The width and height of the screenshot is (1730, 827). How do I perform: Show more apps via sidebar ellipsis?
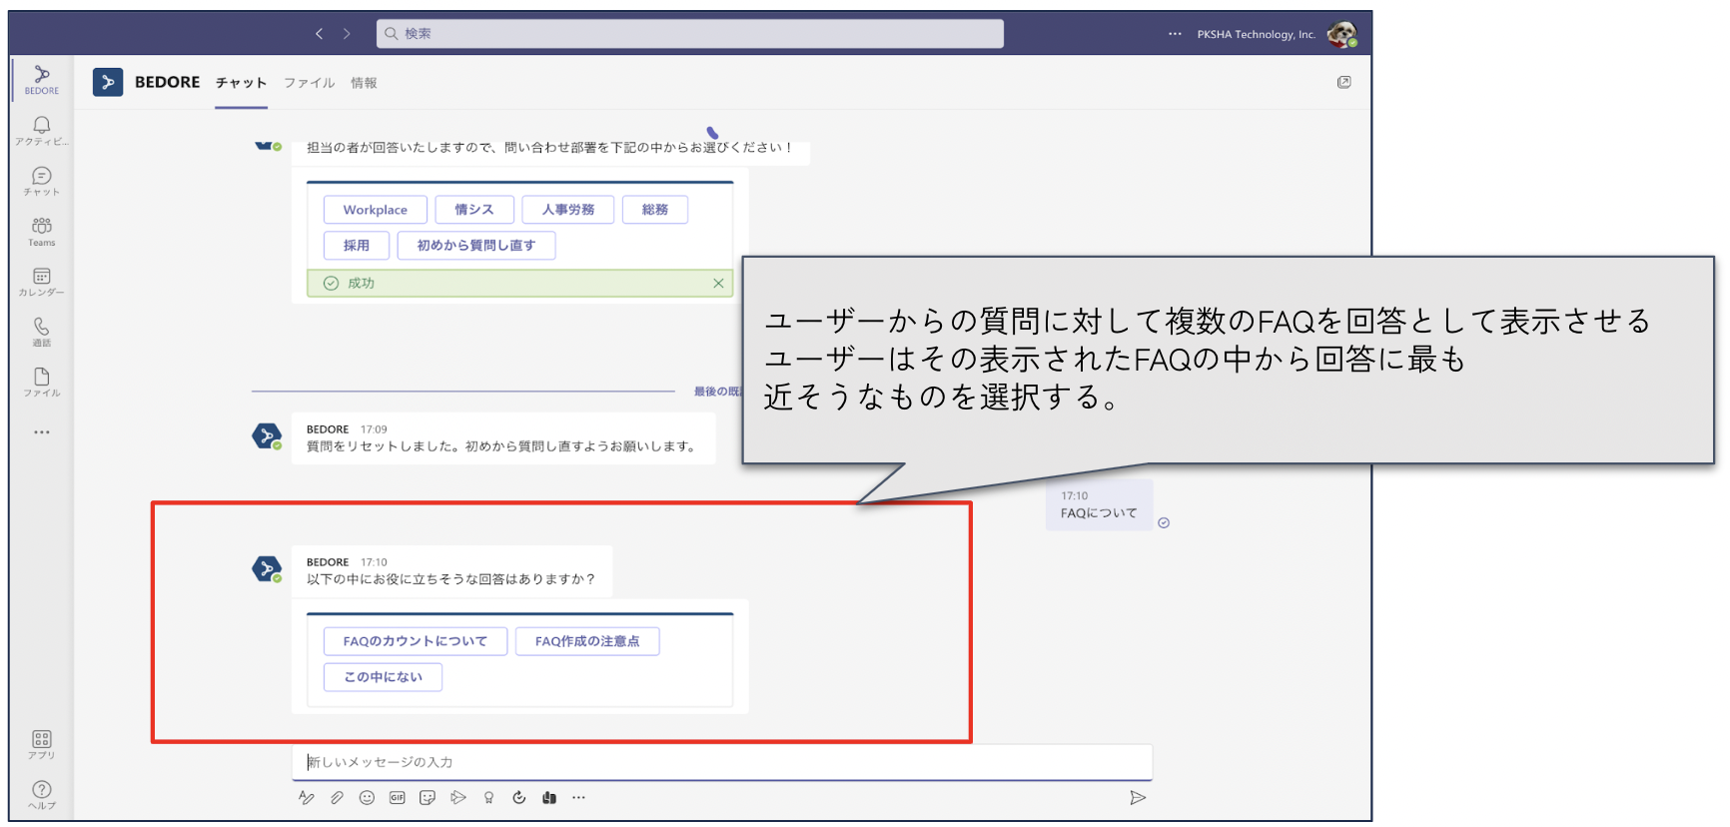[42, 432]
